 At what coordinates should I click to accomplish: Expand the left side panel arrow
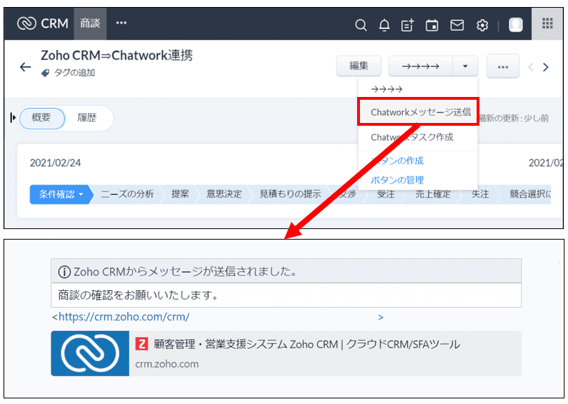click(13, 117)
